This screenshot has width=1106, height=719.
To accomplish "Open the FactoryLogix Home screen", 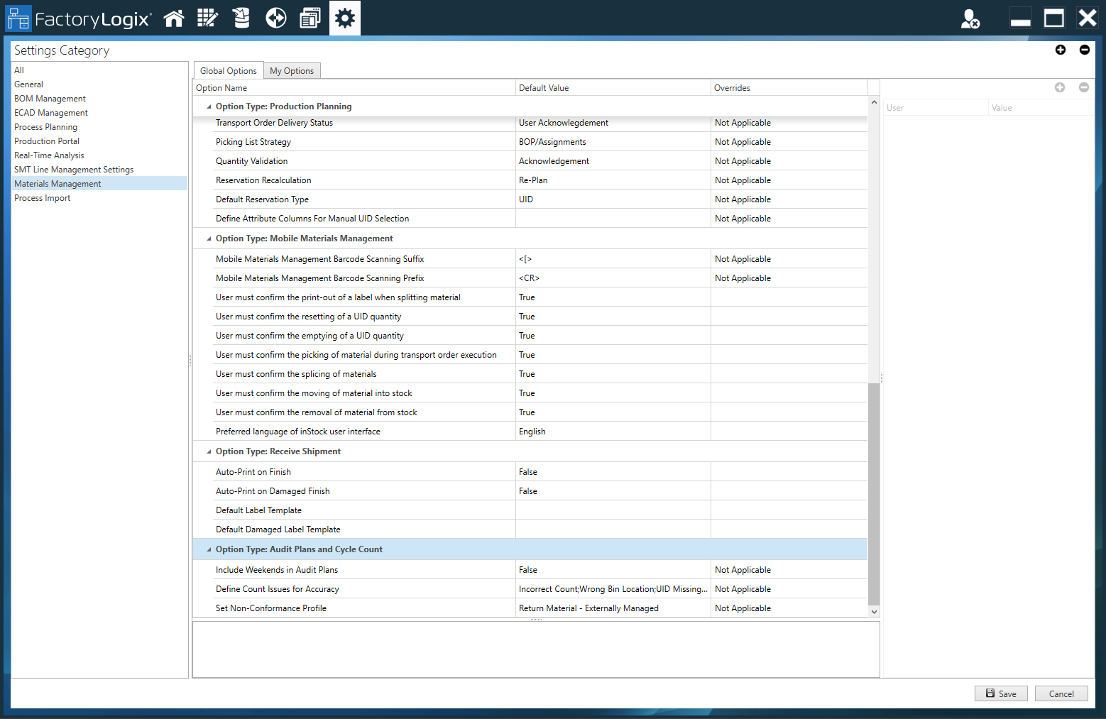I will click(x=174, y=18).
